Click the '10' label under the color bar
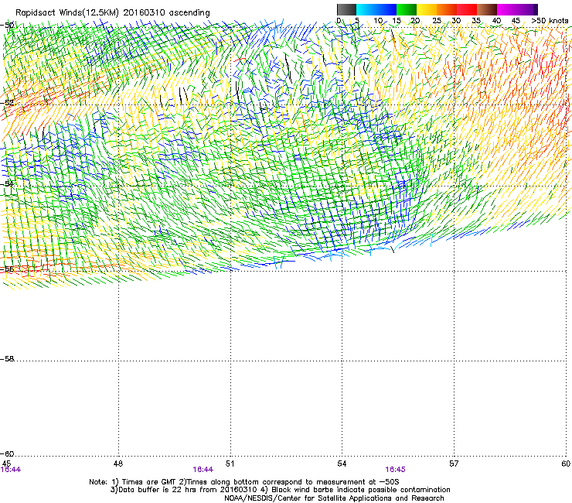 coord(378,21)
